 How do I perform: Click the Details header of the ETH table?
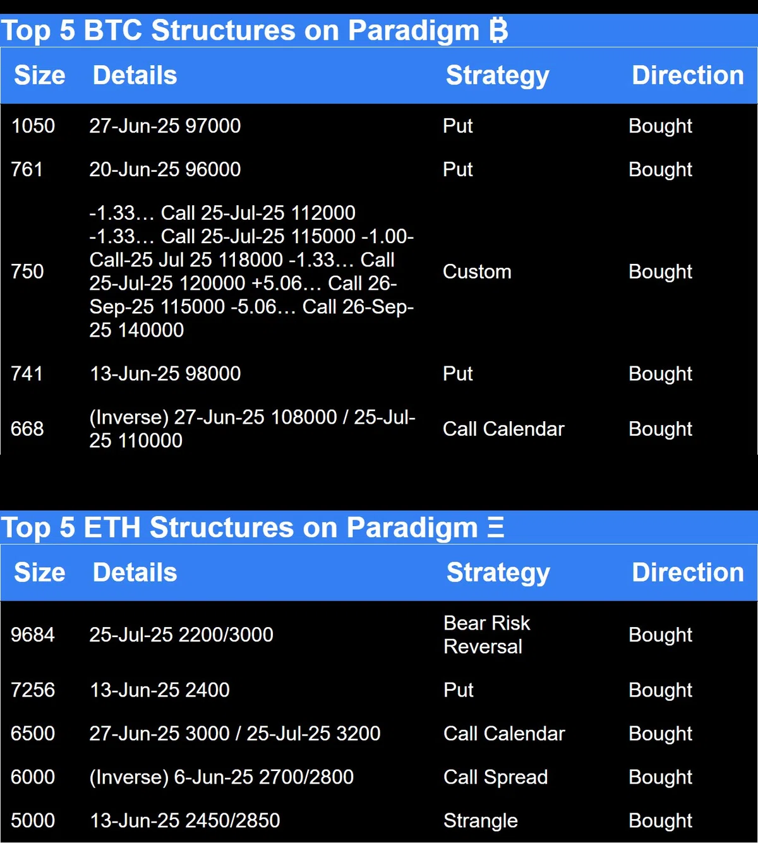(135, 572)
